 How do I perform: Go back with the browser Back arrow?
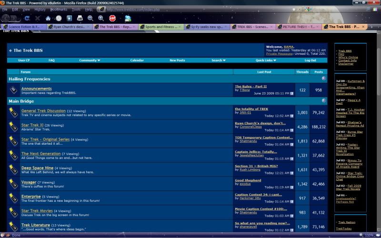coord(6,18)
